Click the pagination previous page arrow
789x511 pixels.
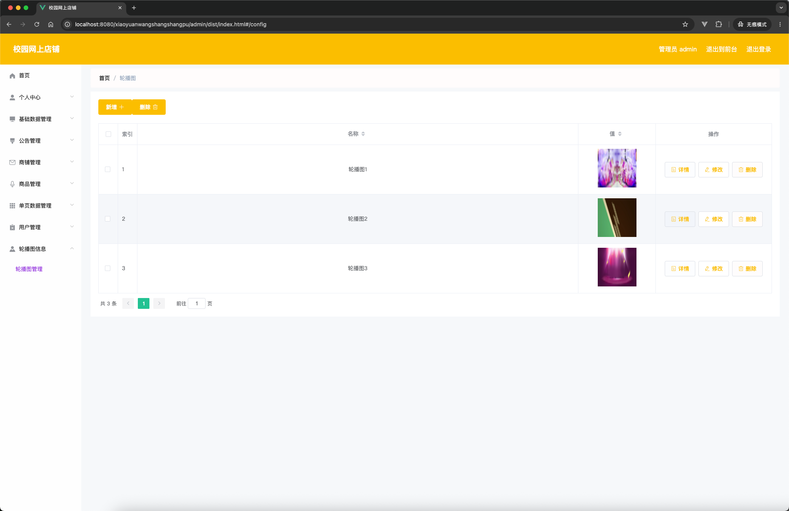tap(128, 303)
